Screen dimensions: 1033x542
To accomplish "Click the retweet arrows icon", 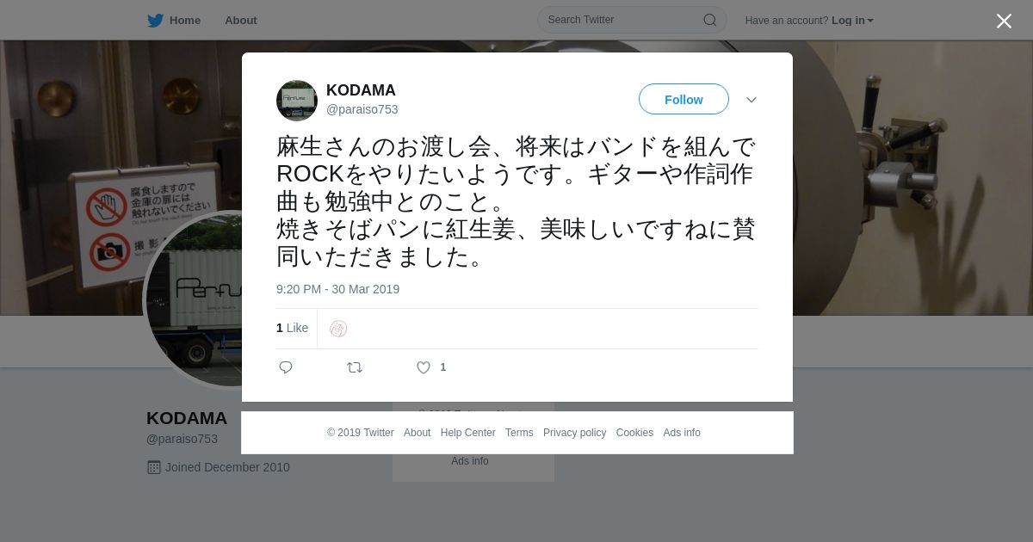I will pyautogui.click(x=355, y=367).
